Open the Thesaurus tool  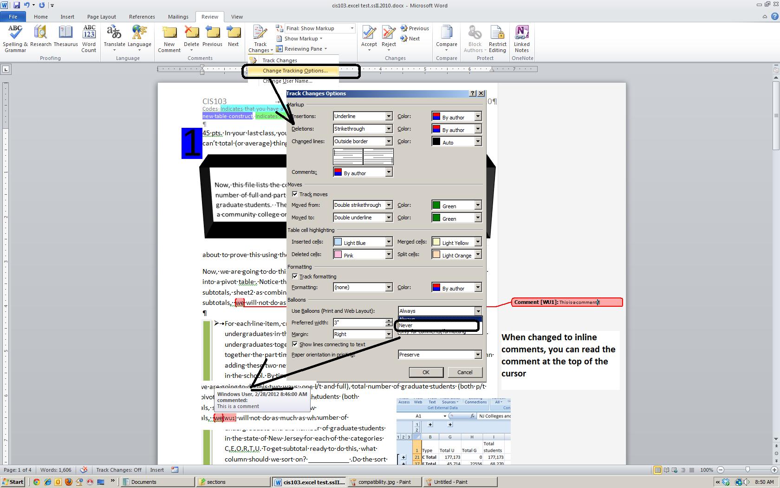click(x=65, y=36)
